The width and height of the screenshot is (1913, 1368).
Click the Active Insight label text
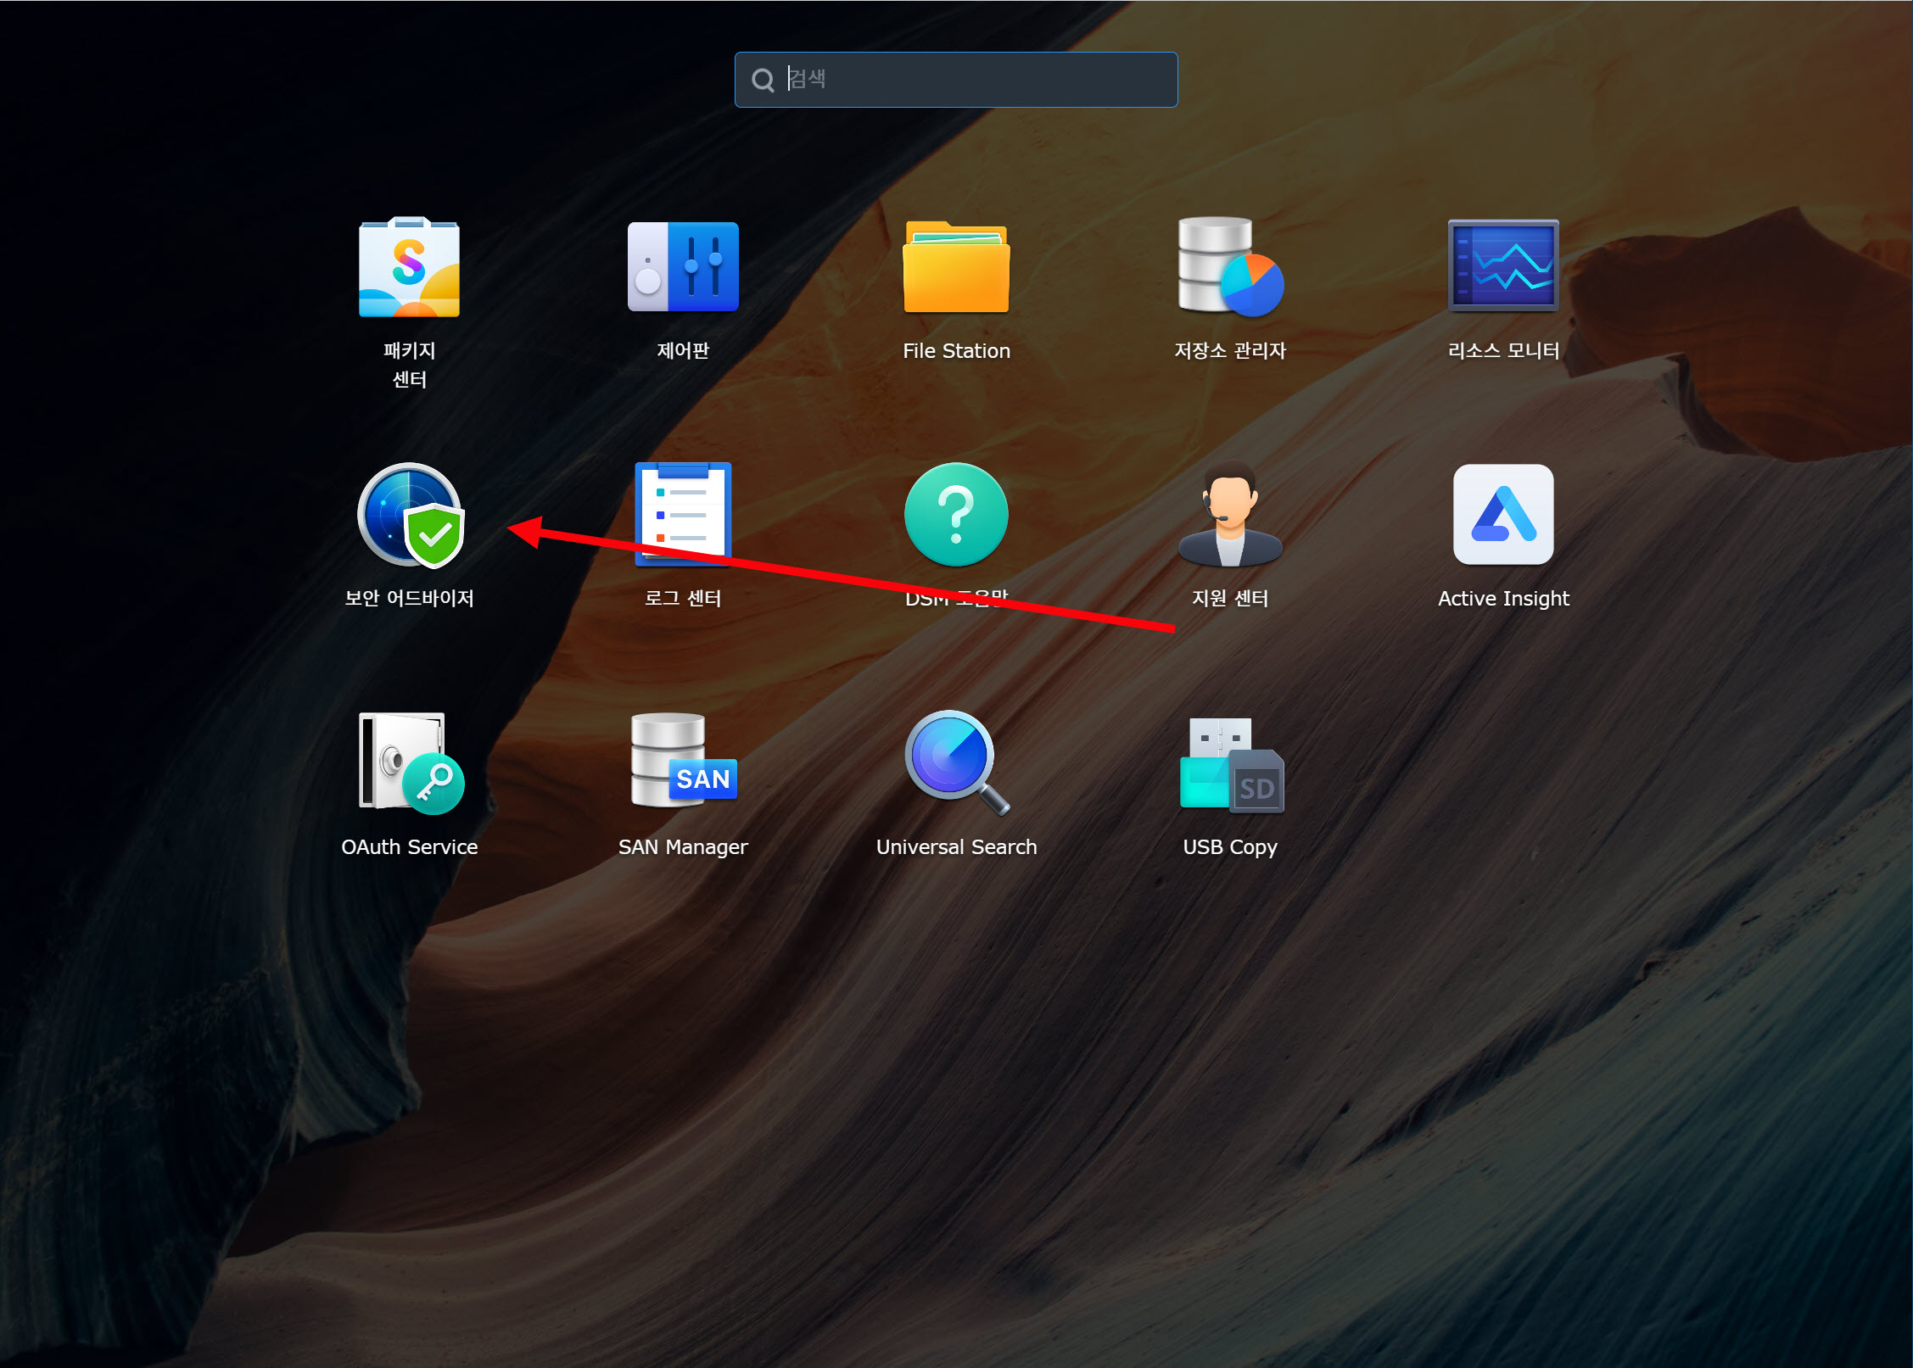click(1503, 599)
